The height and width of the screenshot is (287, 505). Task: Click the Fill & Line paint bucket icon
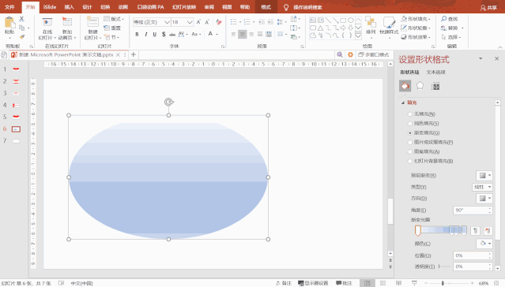405,86
